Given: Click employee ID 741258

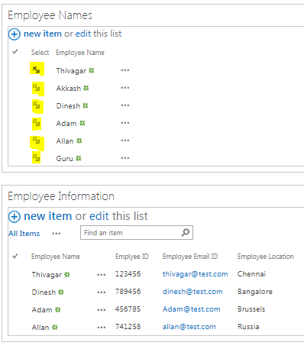Looking at the screenshot, I should point(128,327).
